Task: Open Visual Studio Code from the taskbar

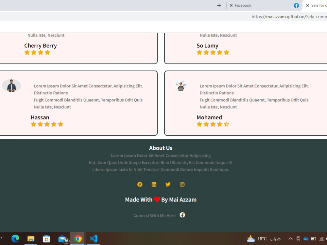Action: click(x=94, y=238)
